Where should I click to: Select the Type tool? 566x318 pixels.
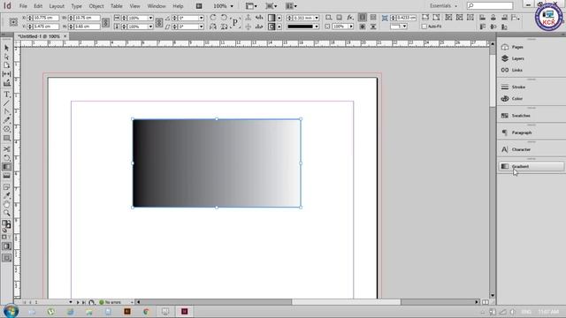tap(6, 95)
